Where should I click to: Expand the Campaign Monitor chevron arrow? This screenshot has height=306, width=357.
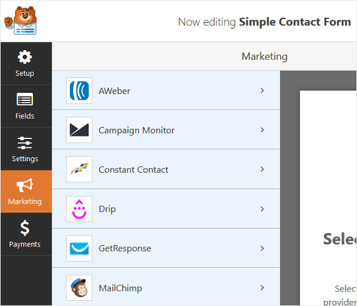262,130
